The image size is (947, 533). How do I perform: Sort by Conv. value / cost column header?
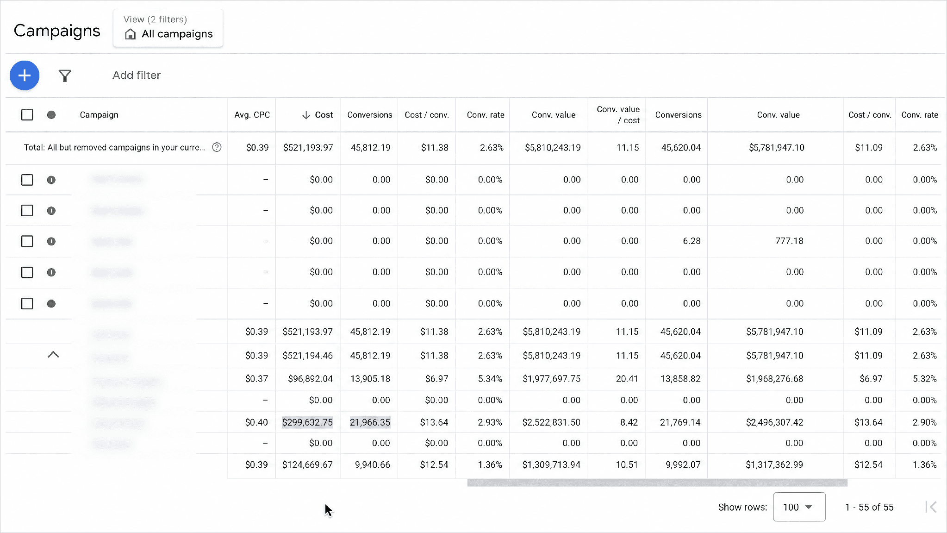point(618,115)
